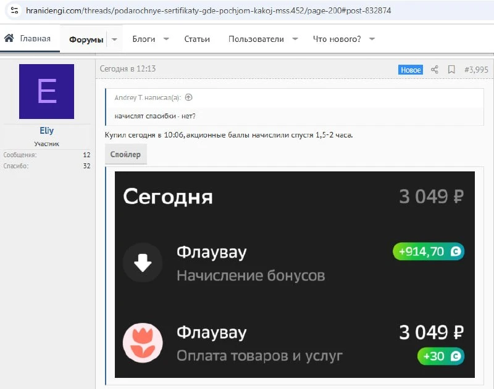
Task: Click the quoted text начислят спасибки - нет?
Action: tap(155, 116)
